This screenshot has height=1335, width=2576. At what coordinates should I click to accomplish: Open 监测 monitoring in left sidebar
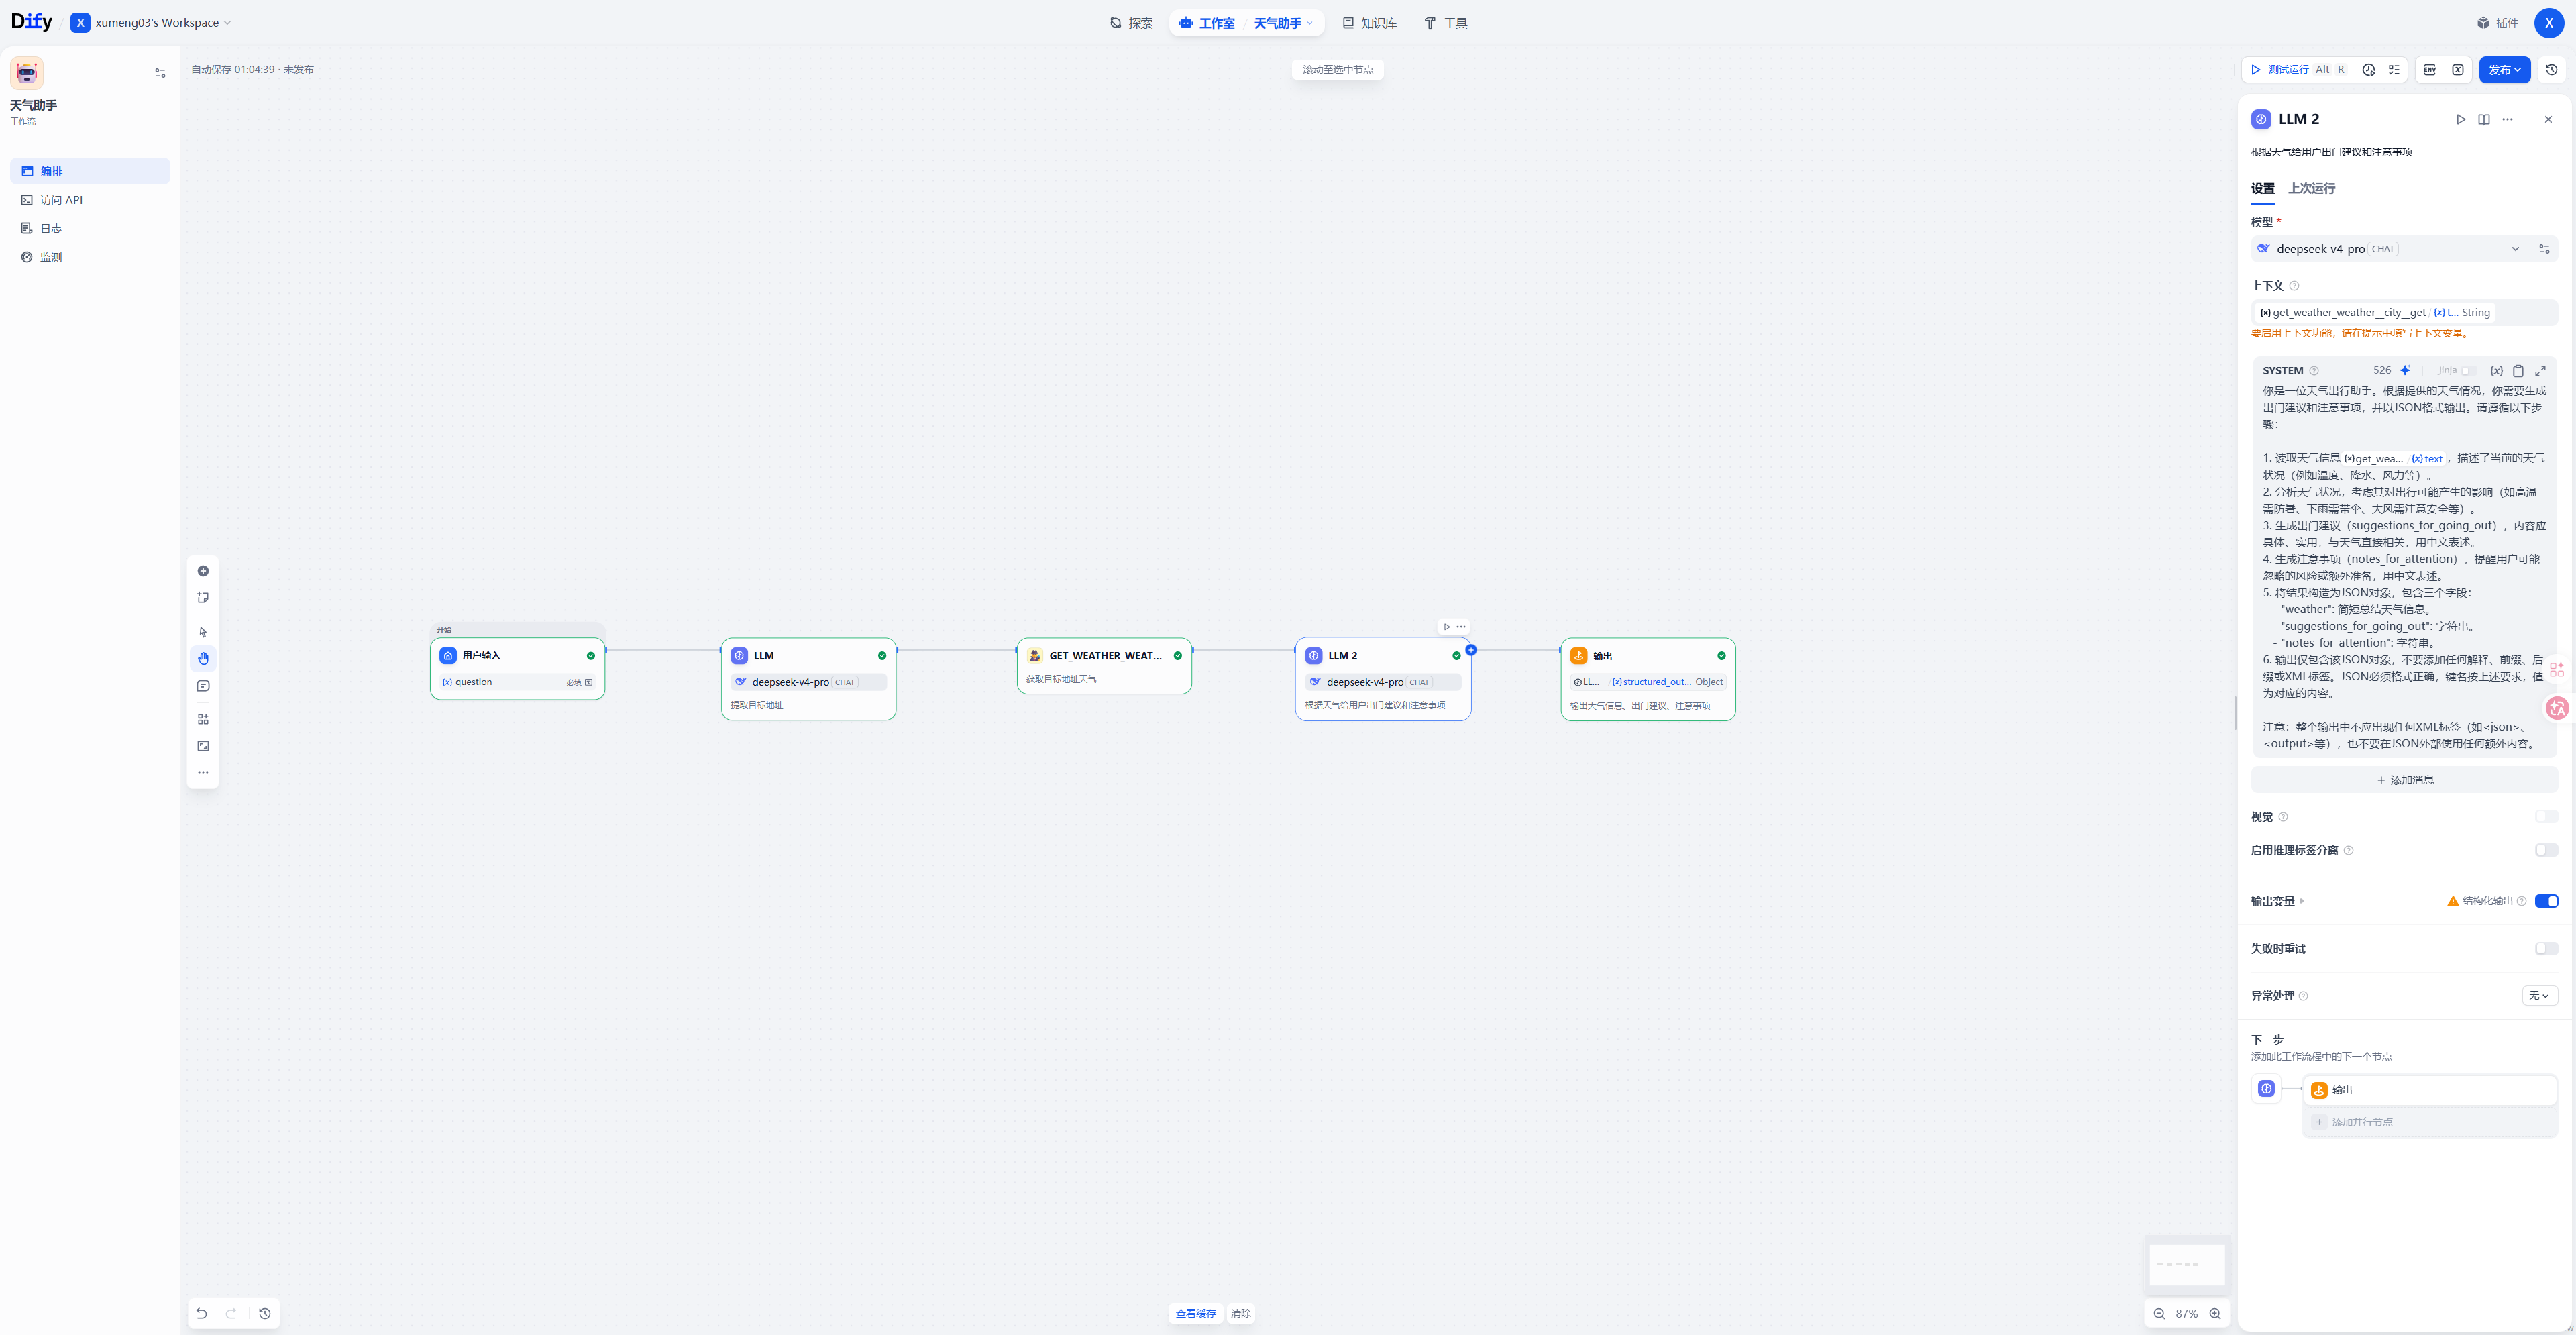pos(90,257)
